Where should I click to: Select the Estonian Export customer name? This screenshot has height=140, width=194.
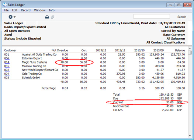pos(32,58)
